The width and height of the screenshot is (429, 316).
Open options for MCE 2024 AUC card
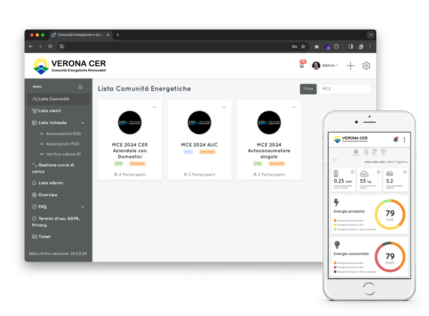pos(224,107)
